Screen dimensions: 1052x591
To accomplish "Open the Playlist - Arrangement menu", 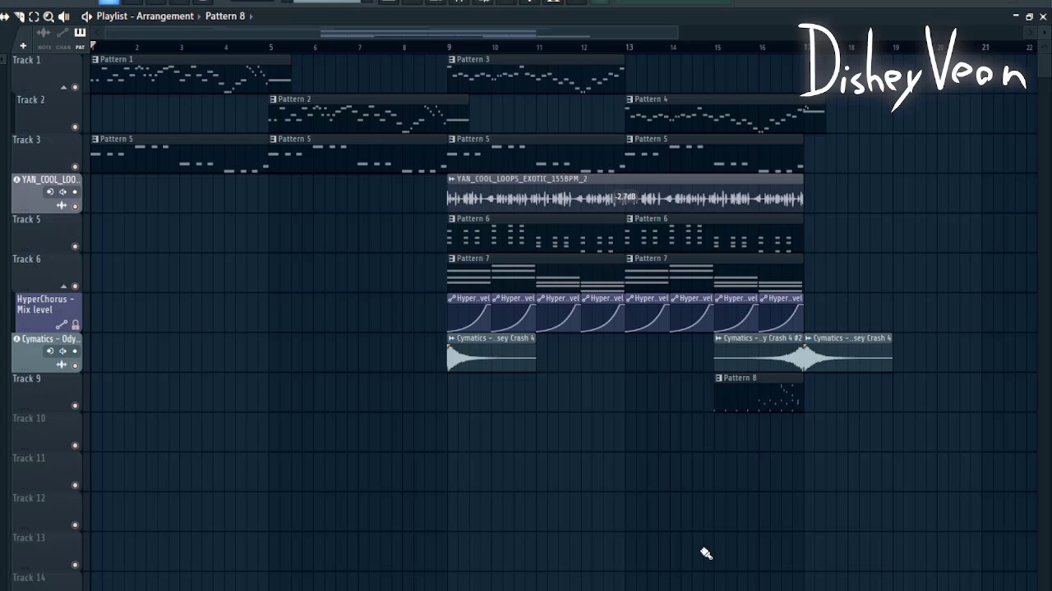I will (145, 16).
